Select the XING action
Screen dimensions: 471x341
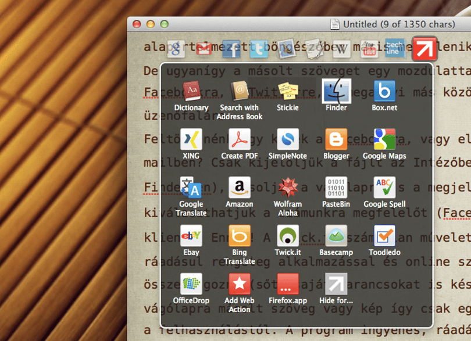coord(191,139)
